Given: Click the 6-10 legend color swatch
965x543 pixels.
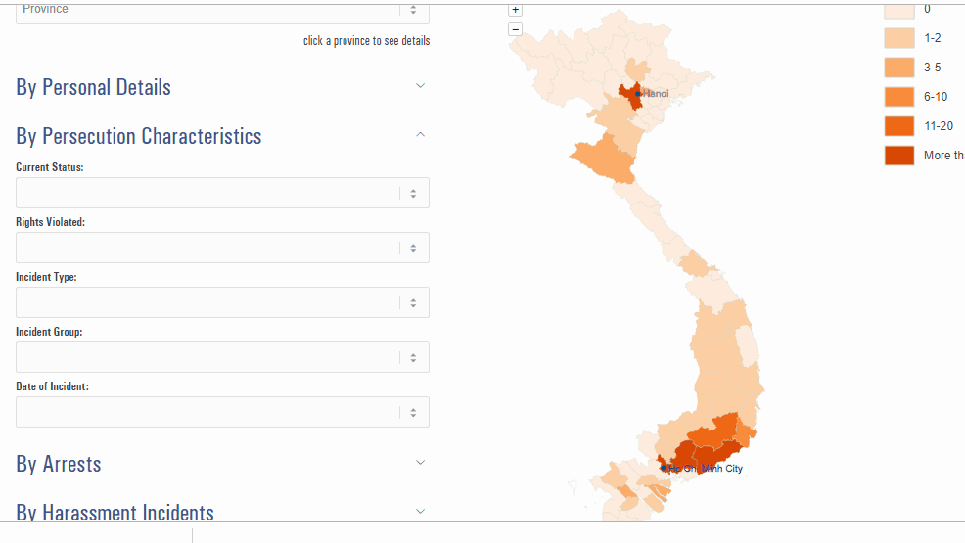Looking at the screenshot, I should coord(899,97).
